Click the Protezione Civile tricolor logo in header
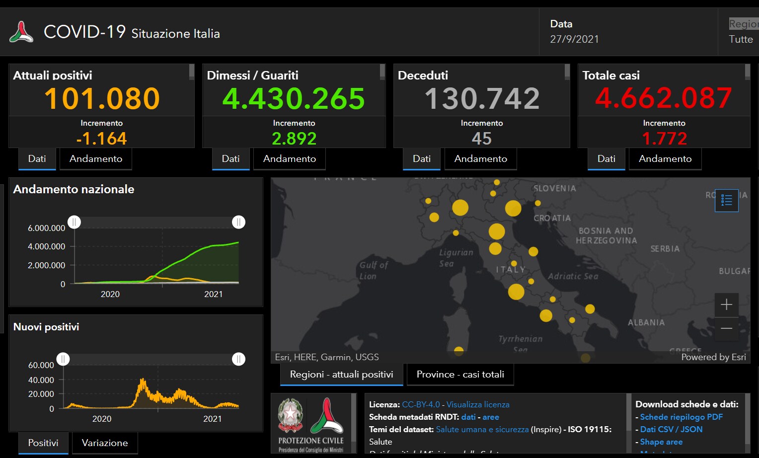759x458 pixels. point(21,32)
